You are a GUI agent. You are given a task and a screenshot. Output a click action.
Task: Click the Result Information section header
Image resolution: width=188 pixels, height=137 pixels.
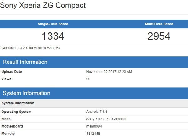coord(25,62)
